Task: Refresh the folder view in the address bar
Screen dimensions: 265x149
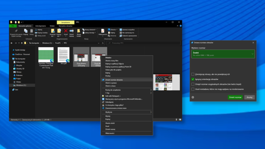Action: [x=103, y=43]
